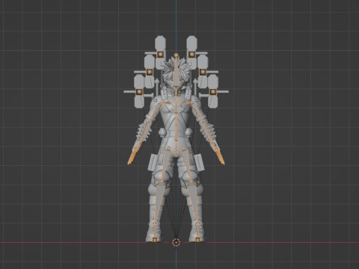This screenshot has height=269, width=359.
Task: Select the top backpack pod bone joint, viewer's right
Action: tap(191, 55)
